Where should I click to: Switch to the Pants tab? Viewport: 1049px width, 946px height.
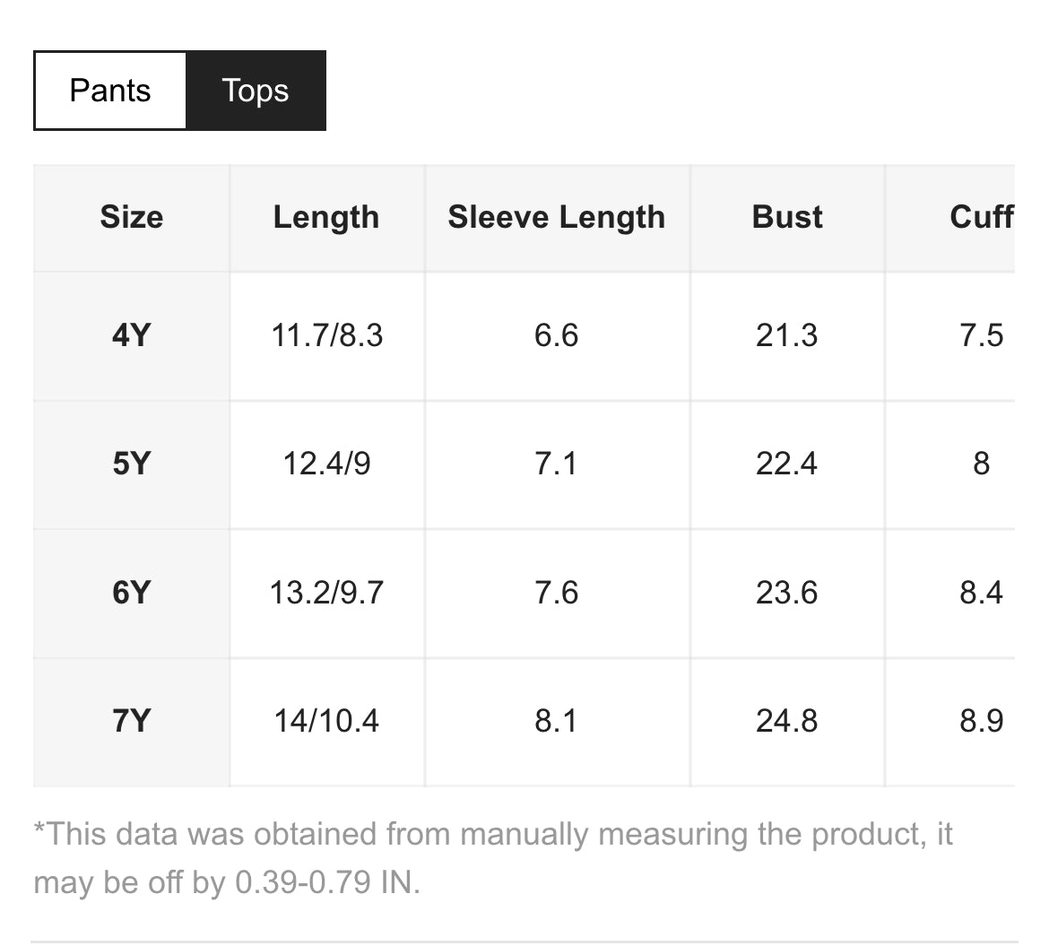coord(110,91)
